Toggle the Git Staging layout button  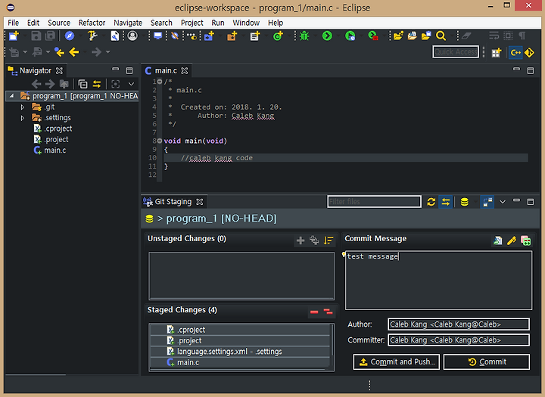487,201
